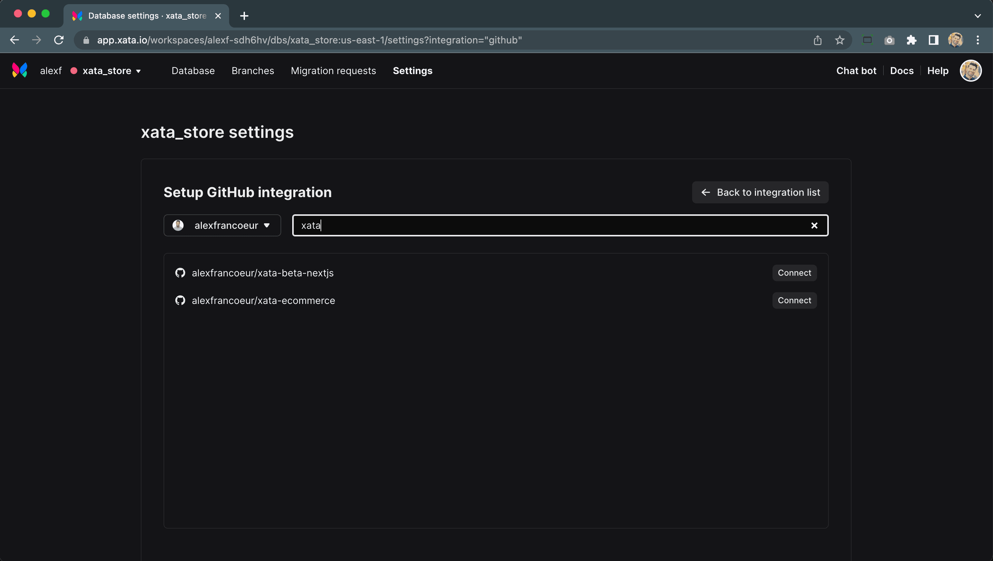Click the back arrow icon in integration list button
This screenshot has width=993, height=561.
pos(705,192)
